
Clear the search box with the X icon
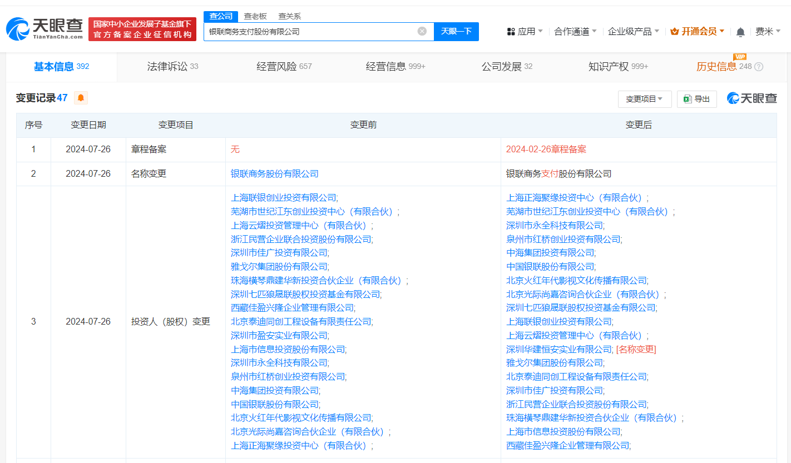click(422, 31)
